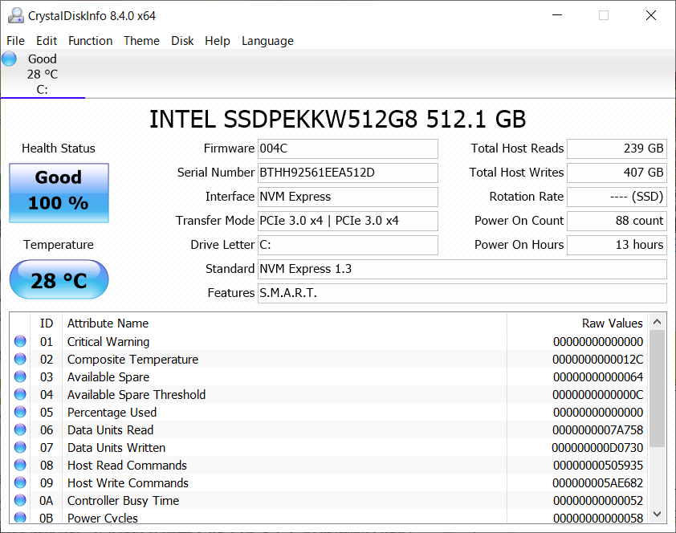Click the scroll up arrow of attribute list
This screenshot has width=676, height=533.
657,322
